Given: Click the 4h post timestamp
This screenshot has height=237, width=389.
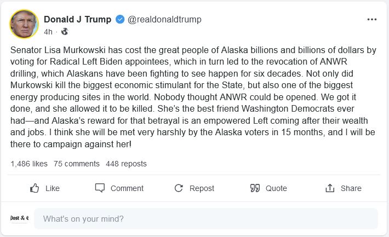Looking at the screenshot, I should click(x=48, y=32).
